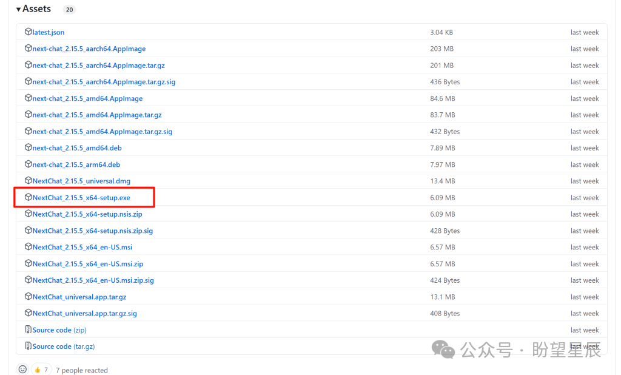621x375 pixels.
Task: Click the "7 people reacted" text
Action: click(82, 370)
